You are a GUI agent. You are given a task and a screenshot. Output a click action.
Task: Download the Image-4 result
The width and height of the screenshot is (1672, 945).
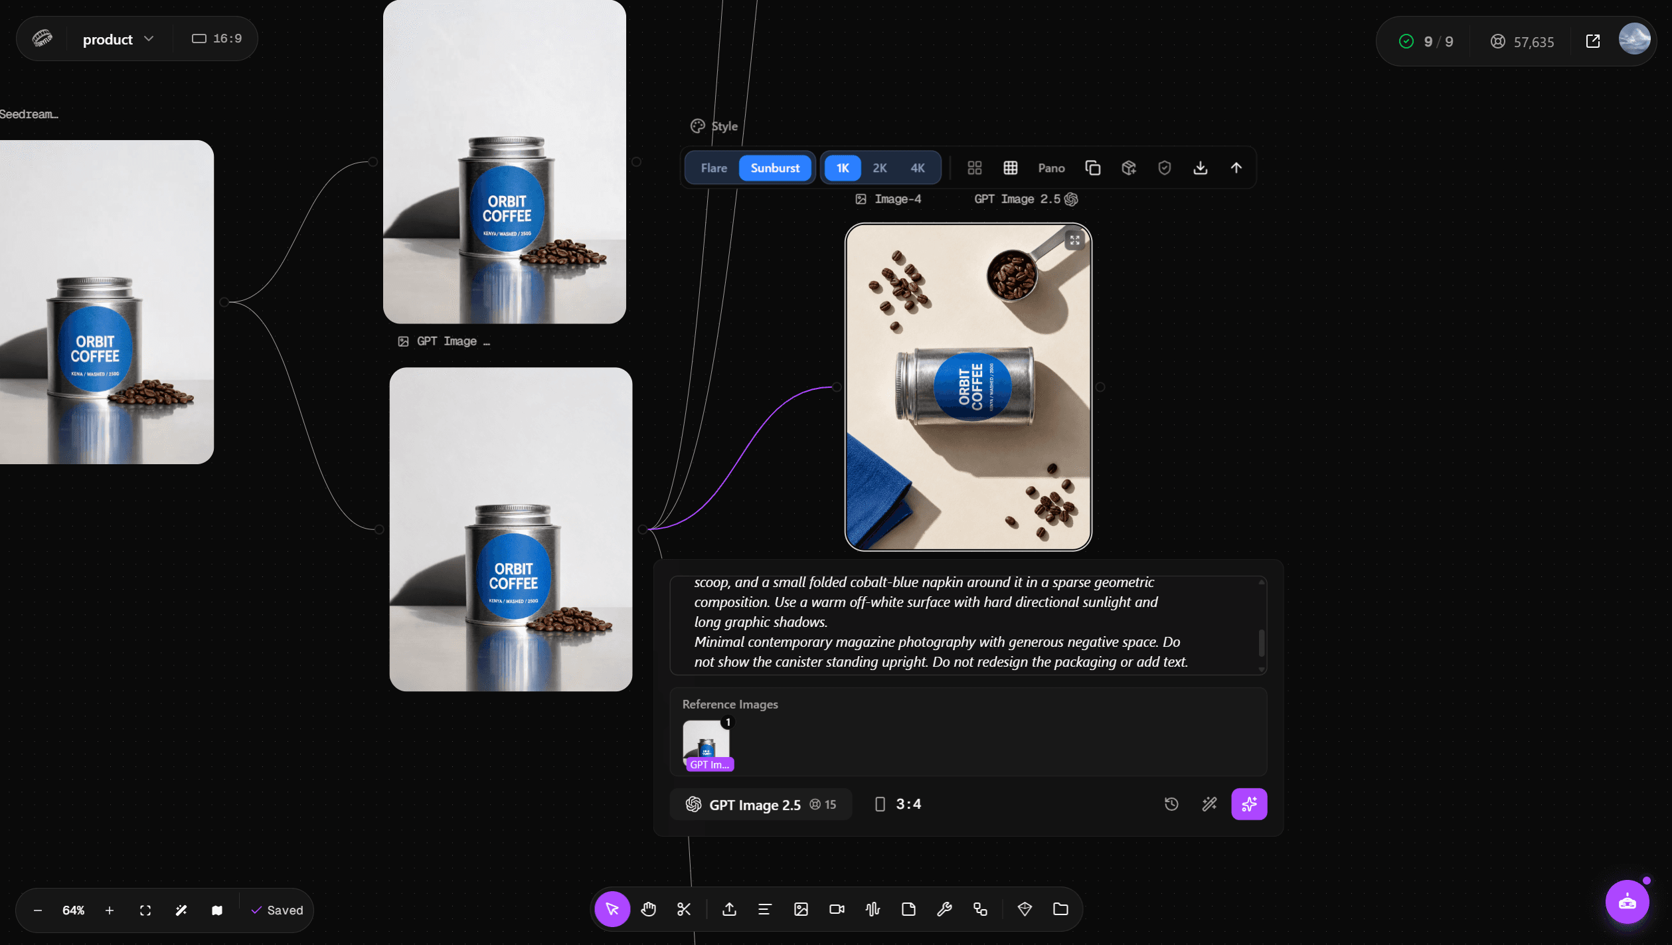coord(1200,168)
